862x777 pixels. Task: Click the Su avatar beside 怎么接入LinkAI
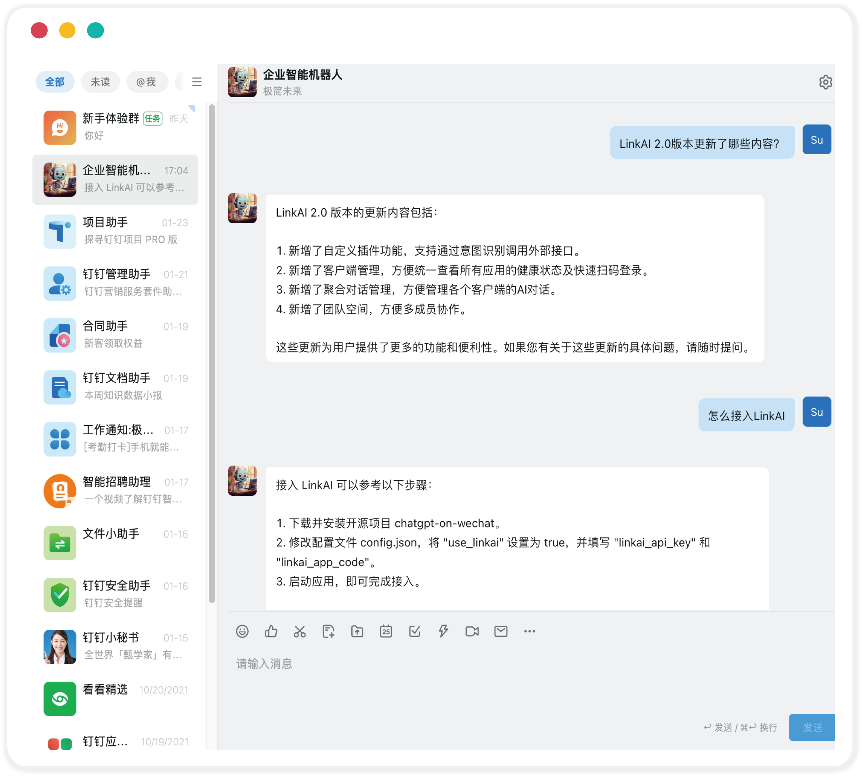(x=816, y=411)
